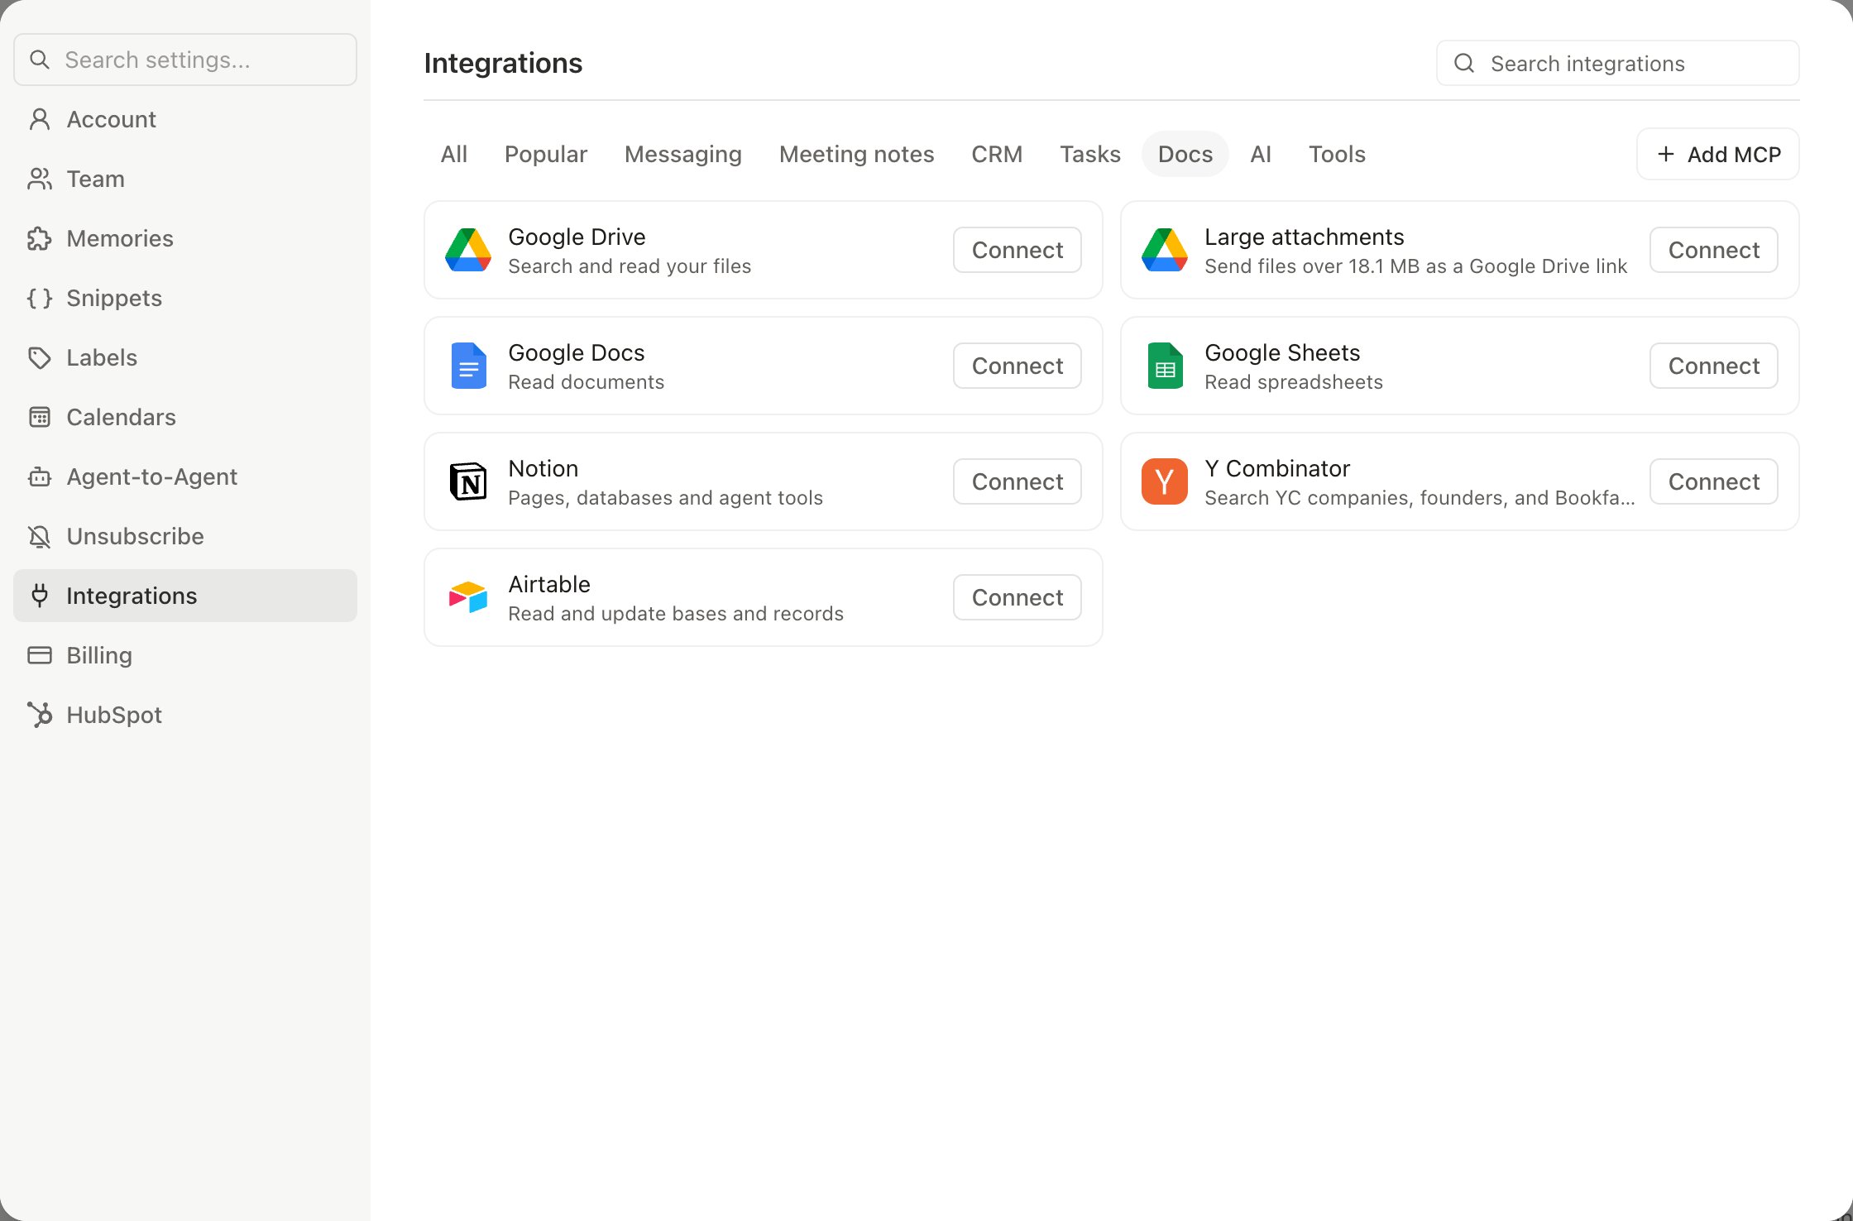Viewport: 1853px width, 1221px height.
Task: Click the Airtable logo icon
Action: pos(468,597)
